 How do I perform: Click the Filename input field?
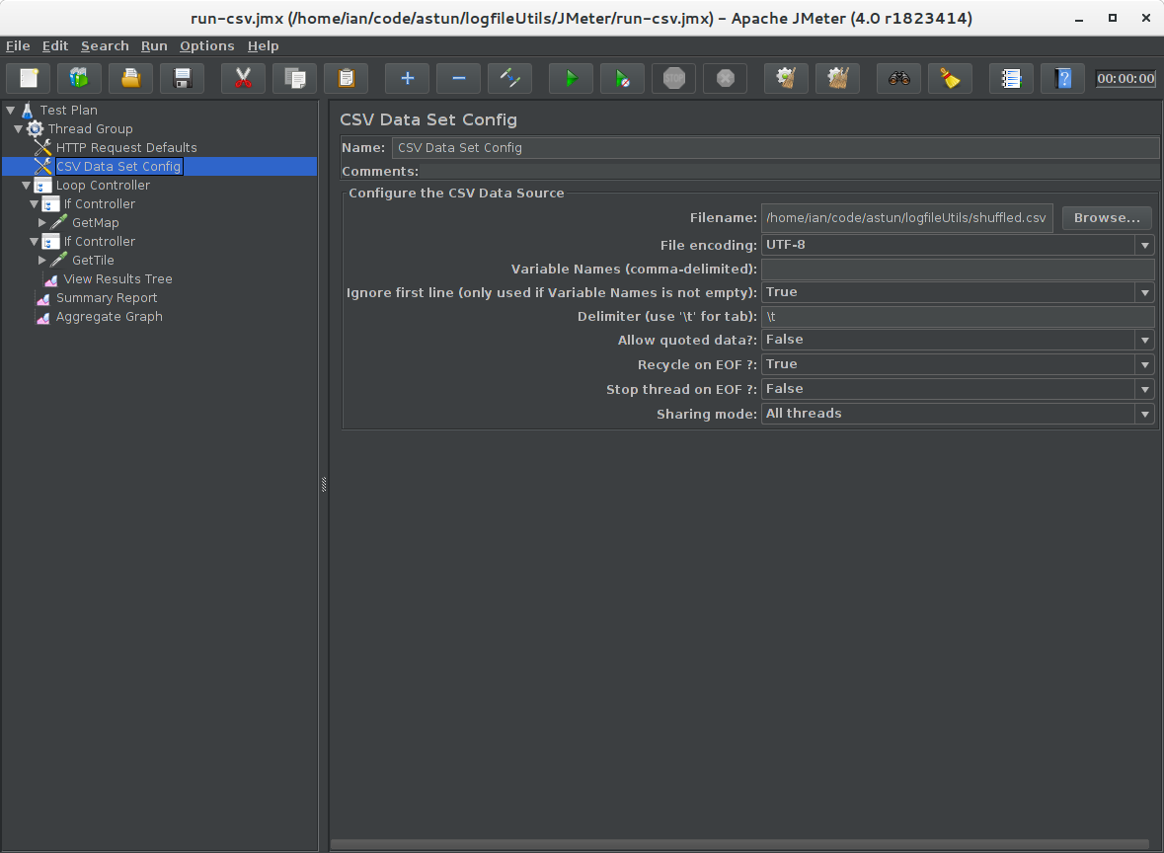906,217
